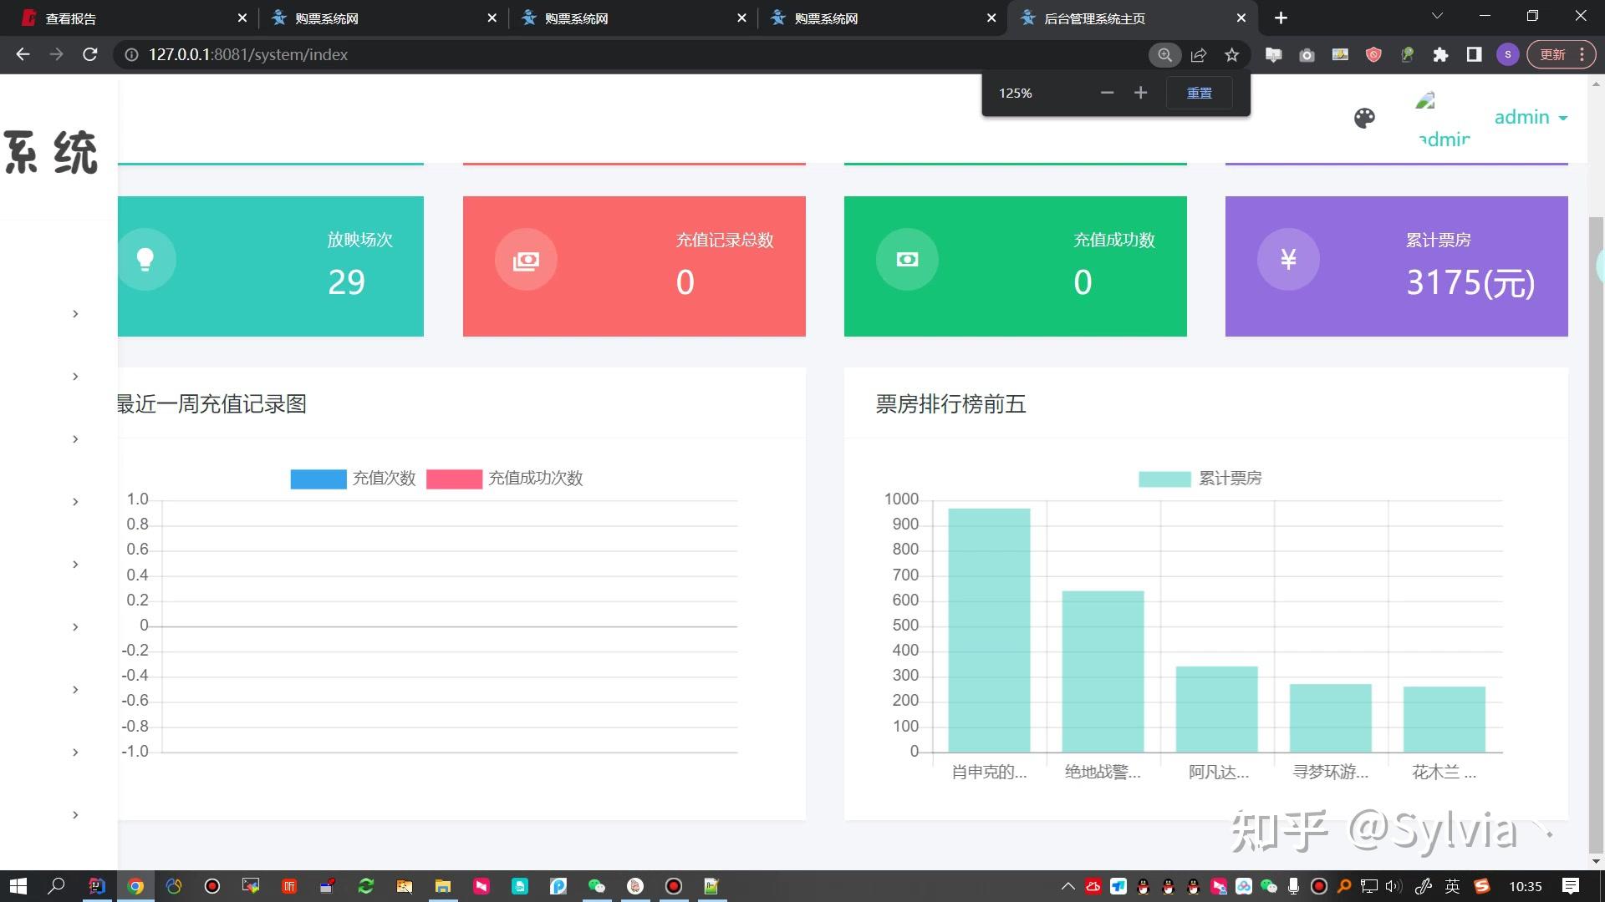Open the Chrome profile avatar S
Image resolution: width=1605 pixels, height=902 pixels.
click(x=1507, y=54)
